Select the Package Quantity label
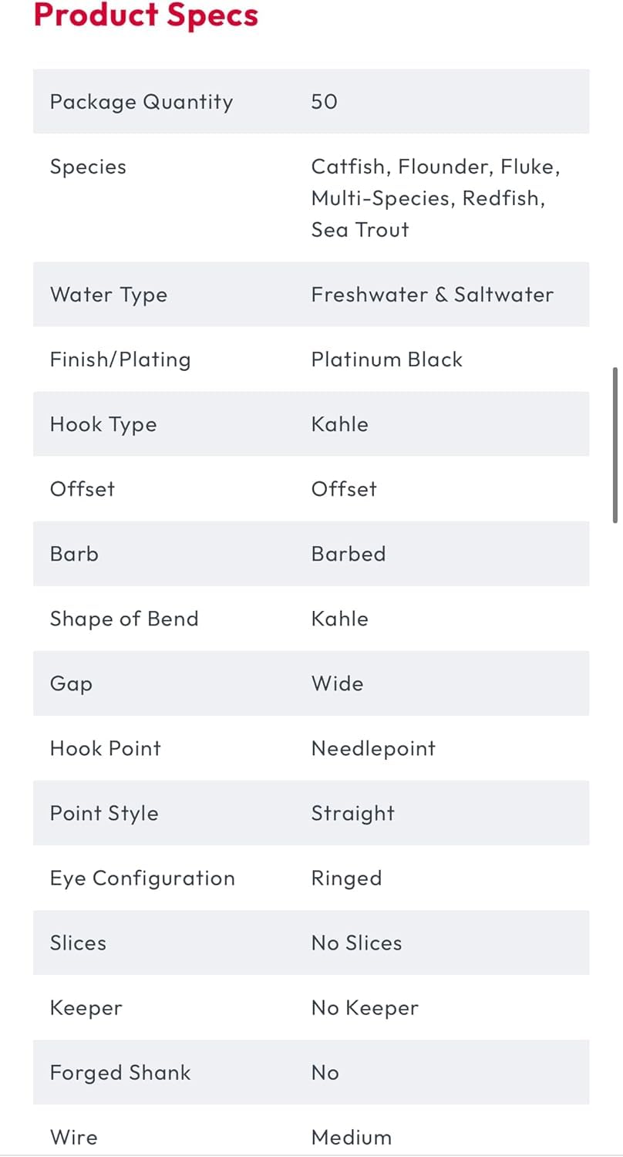This screenshot has width=623, height=1157. click(x=141, y=103)
